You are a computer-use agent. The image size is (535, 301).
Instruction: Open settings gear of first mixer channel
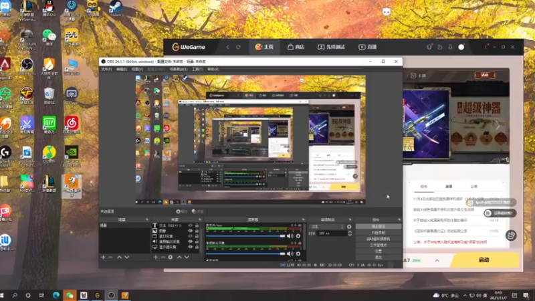298,236
